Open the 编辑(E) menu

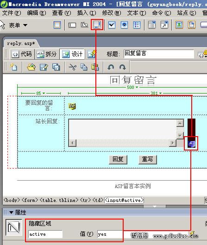tap(37, 13)
